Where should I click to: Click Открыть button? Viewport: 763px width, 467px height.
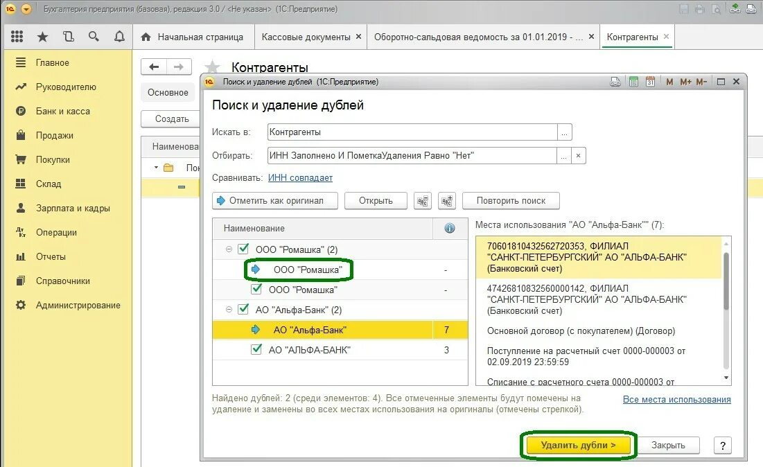tap(376, 200)
